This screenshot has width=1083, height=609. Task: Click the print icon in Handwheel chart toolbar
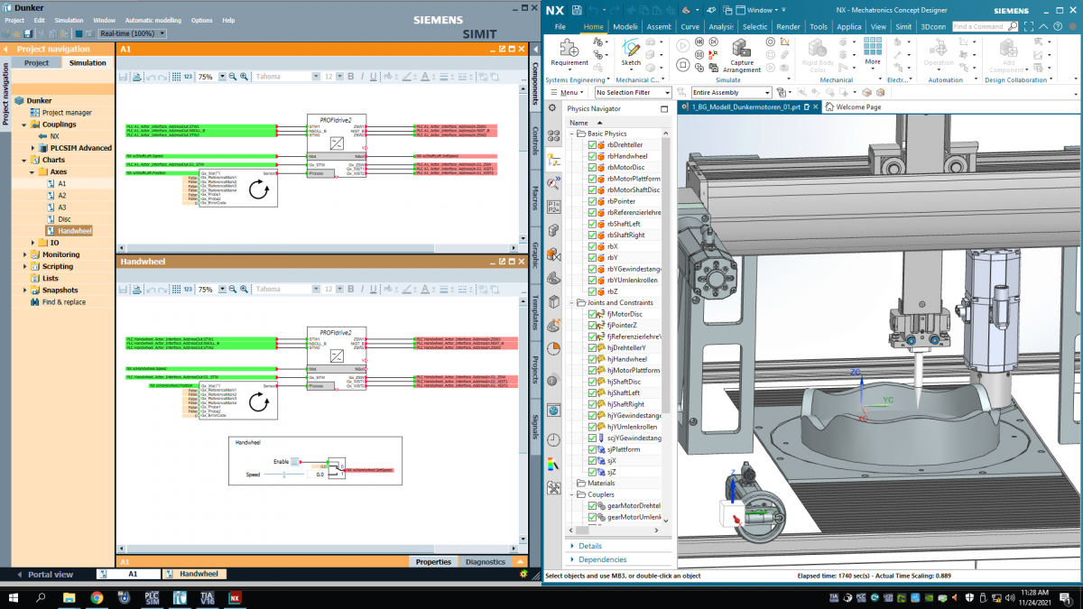[136, 290]
